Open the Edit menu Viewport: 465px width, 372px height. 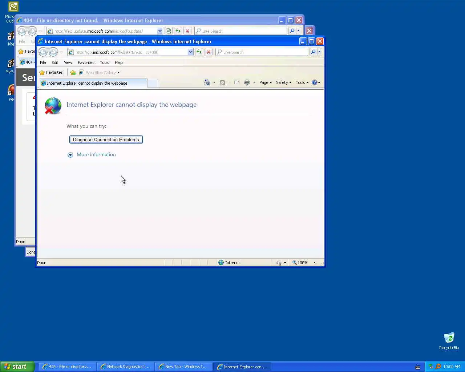coord(55,62)
